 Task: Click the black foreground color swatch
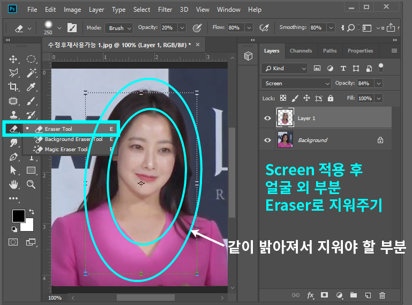[x=18, y=215]
